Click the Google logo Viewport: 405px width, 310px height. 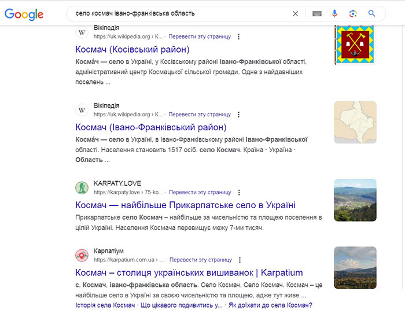point(24,14)
